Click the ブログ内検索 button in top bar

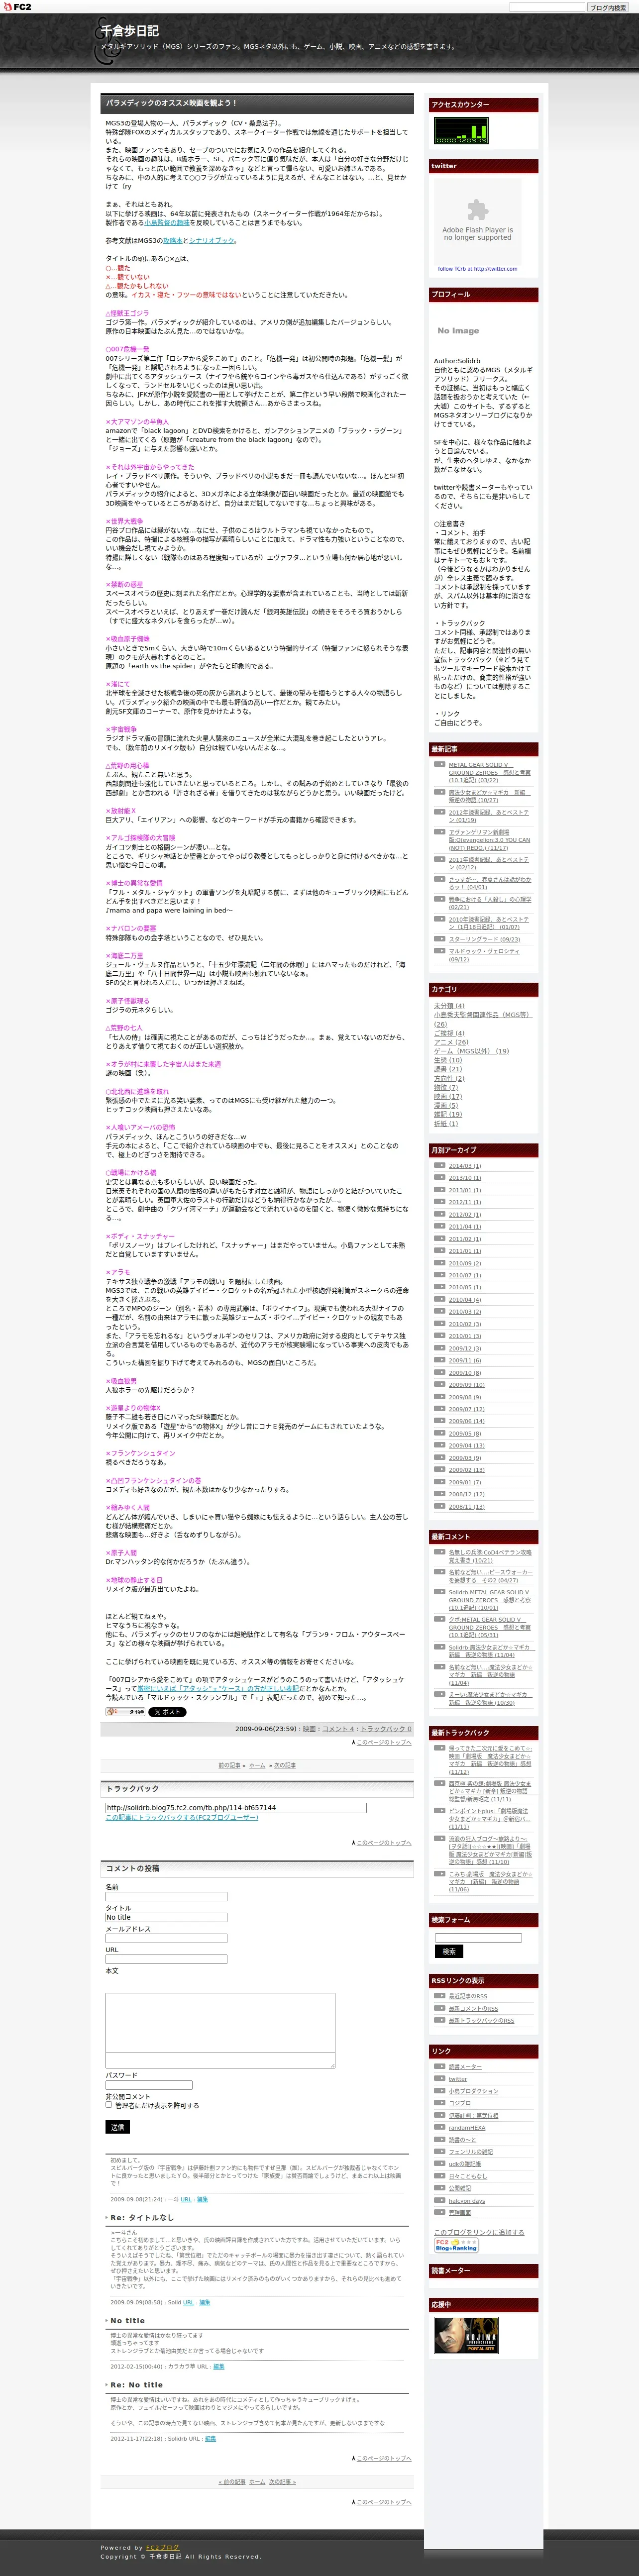tap(608, 7)
